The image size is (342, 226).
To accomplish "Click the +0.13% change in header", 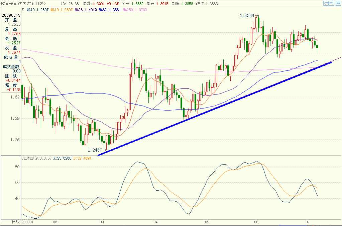I will [x=113, y=4].
